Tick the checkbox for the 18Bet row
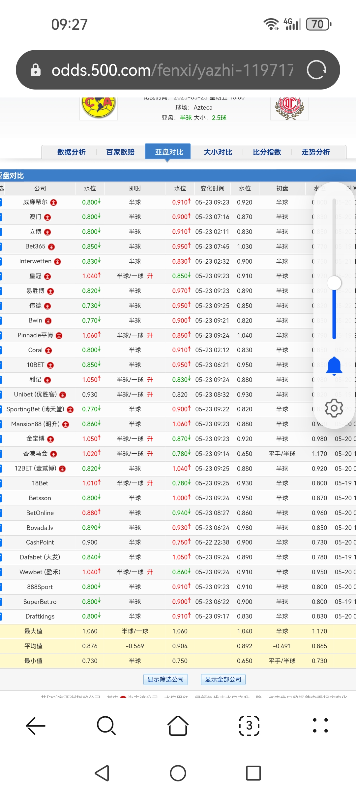The image size is (356, 793). [1, 483]
